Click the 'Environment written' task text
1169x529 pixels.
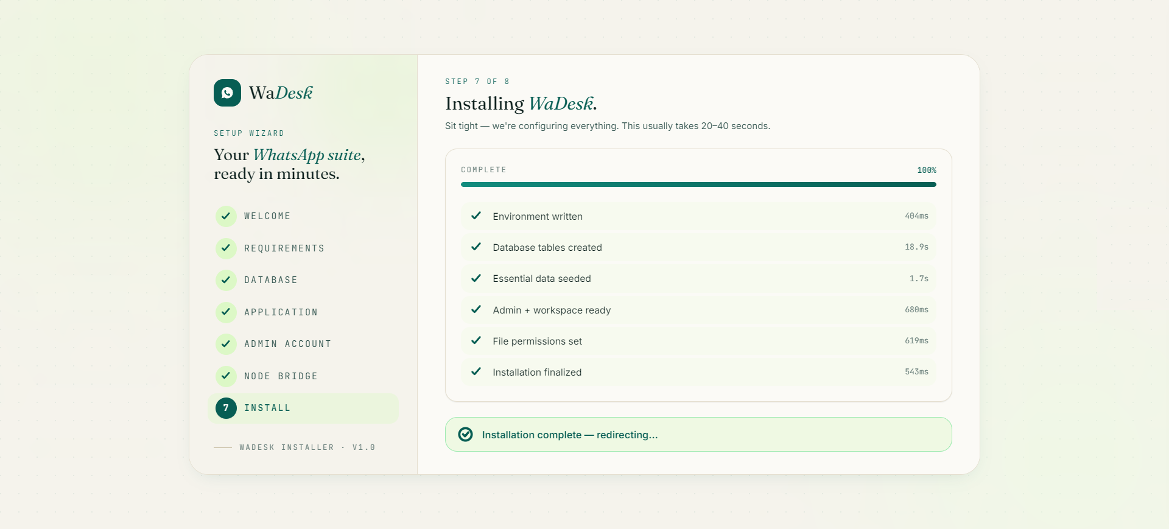pos(538,216)
